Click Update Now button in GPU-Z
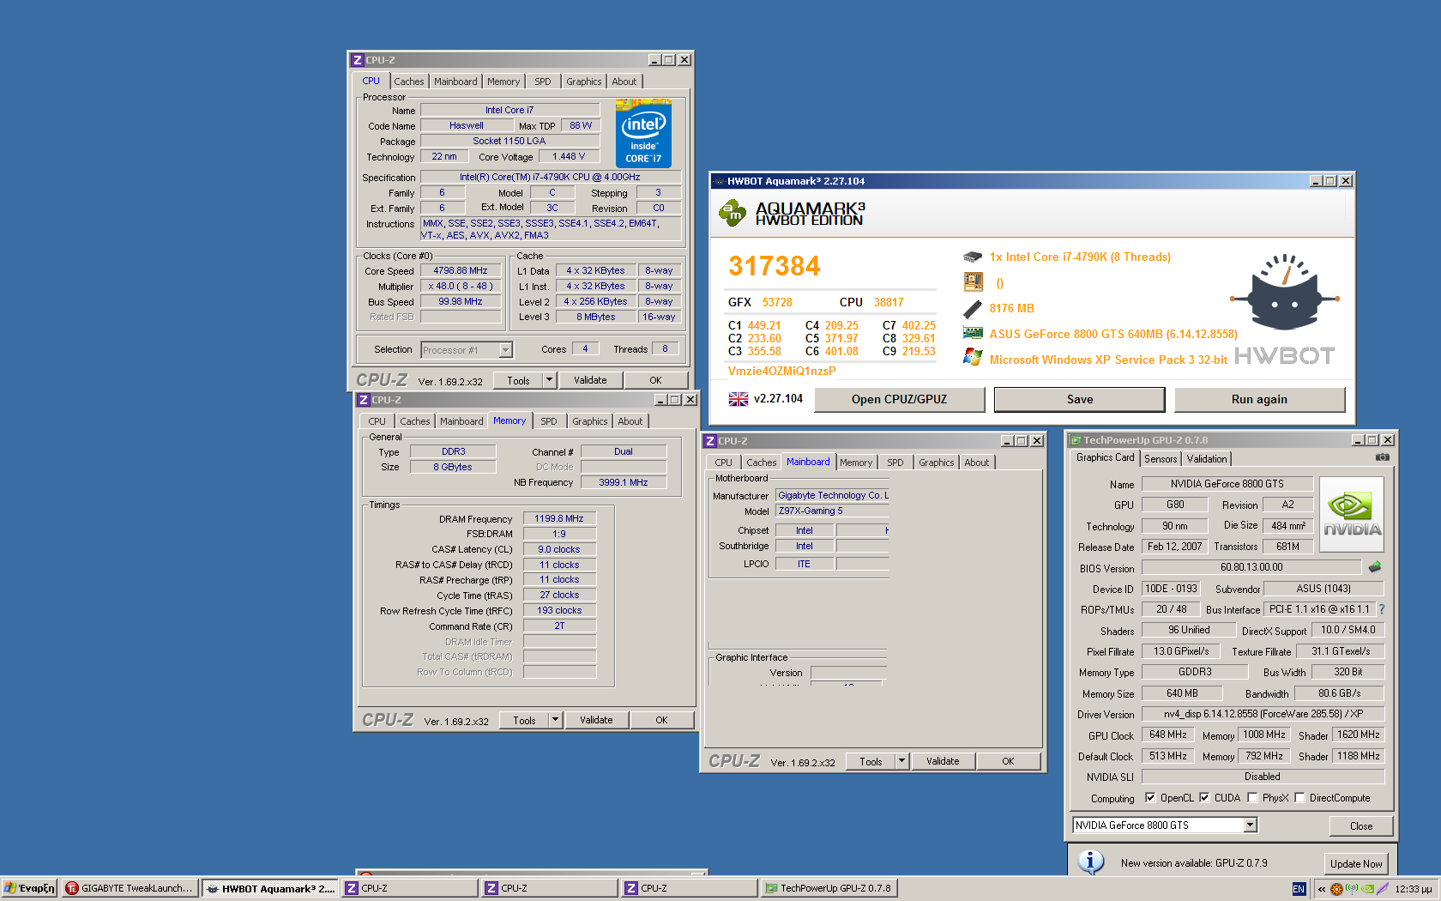Image resolution: width=1441 pixels, height=901 pixels. click(1356, 863)
